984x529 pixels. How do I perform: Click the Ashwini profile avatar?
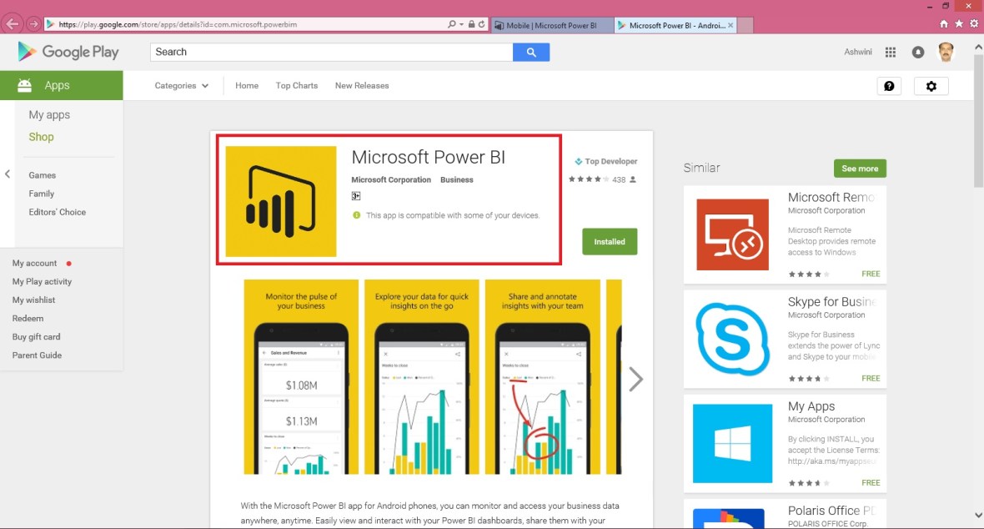946,52
